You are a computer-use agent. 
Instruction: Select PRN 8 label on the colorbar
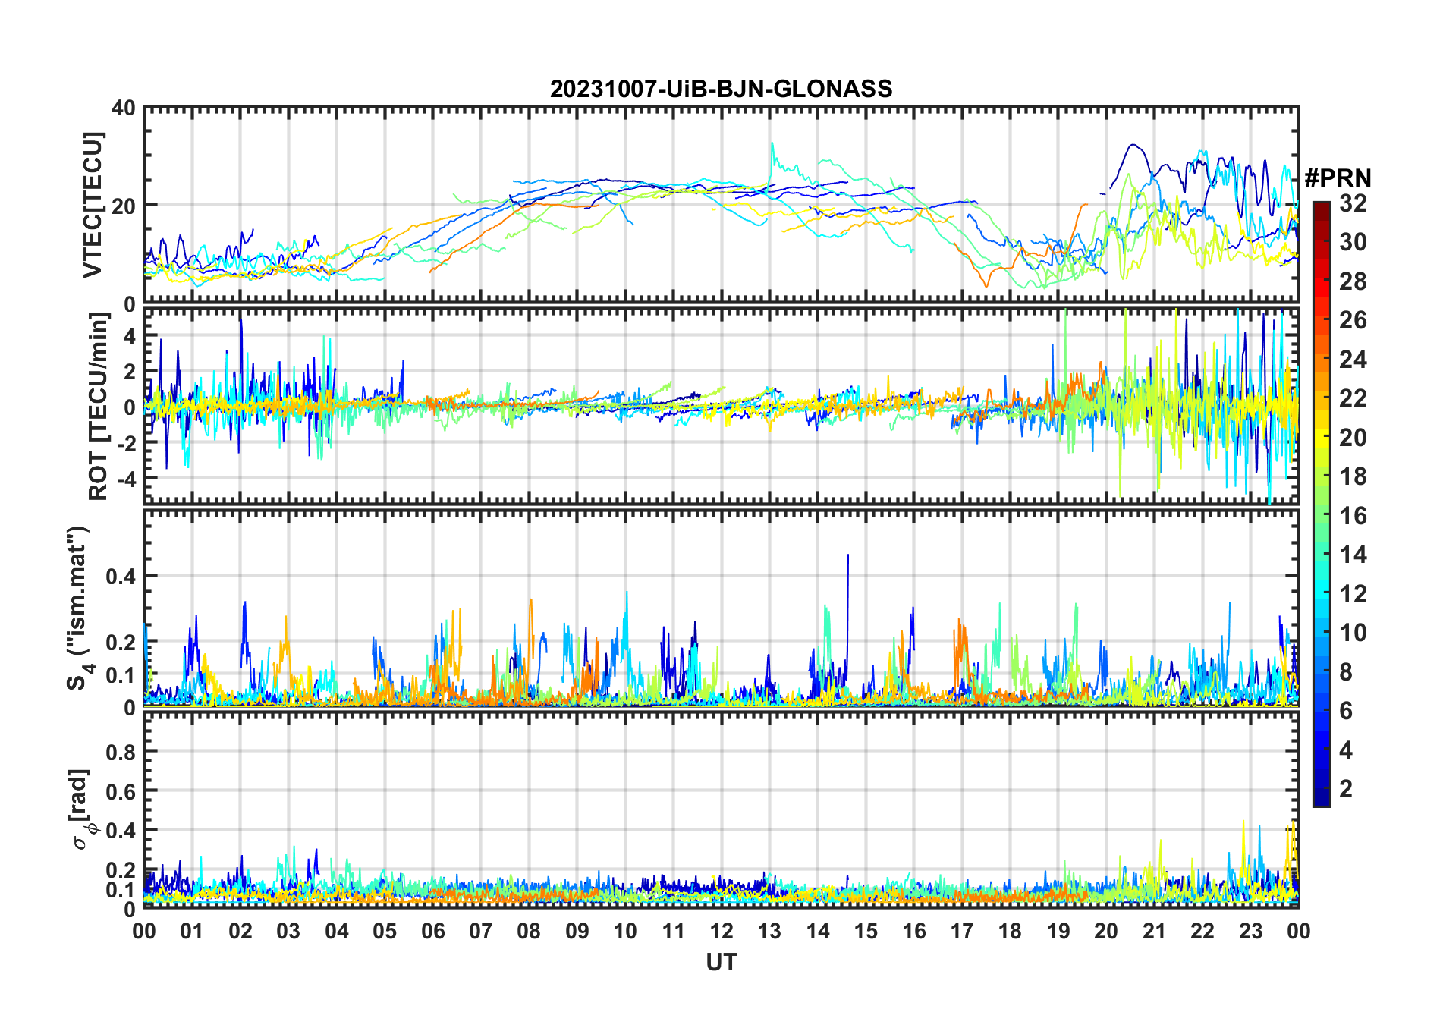(x=1347, y=672)
